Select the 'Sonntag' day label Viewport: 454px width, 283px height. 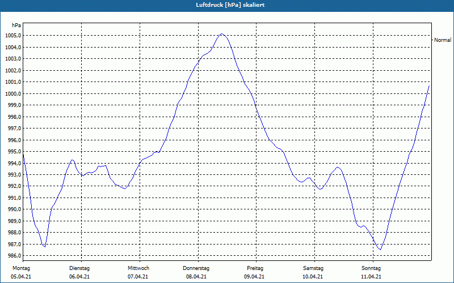click(371, 268)
